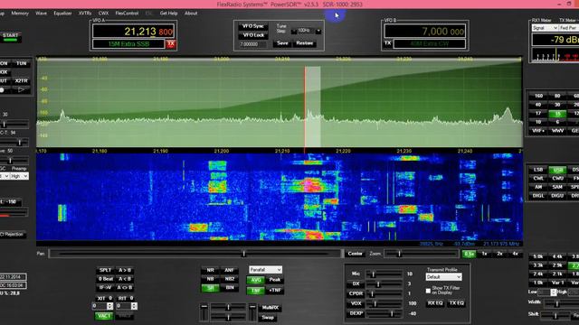Toggle NR noise reduction
Image resolution: width=579 pixels, height=325 pixels.
(x=210, y=270)
